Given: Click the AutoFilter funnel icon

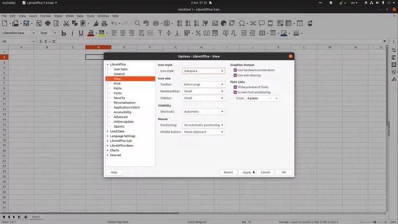Looking at the screenshot, I should [x=205, y=24].
